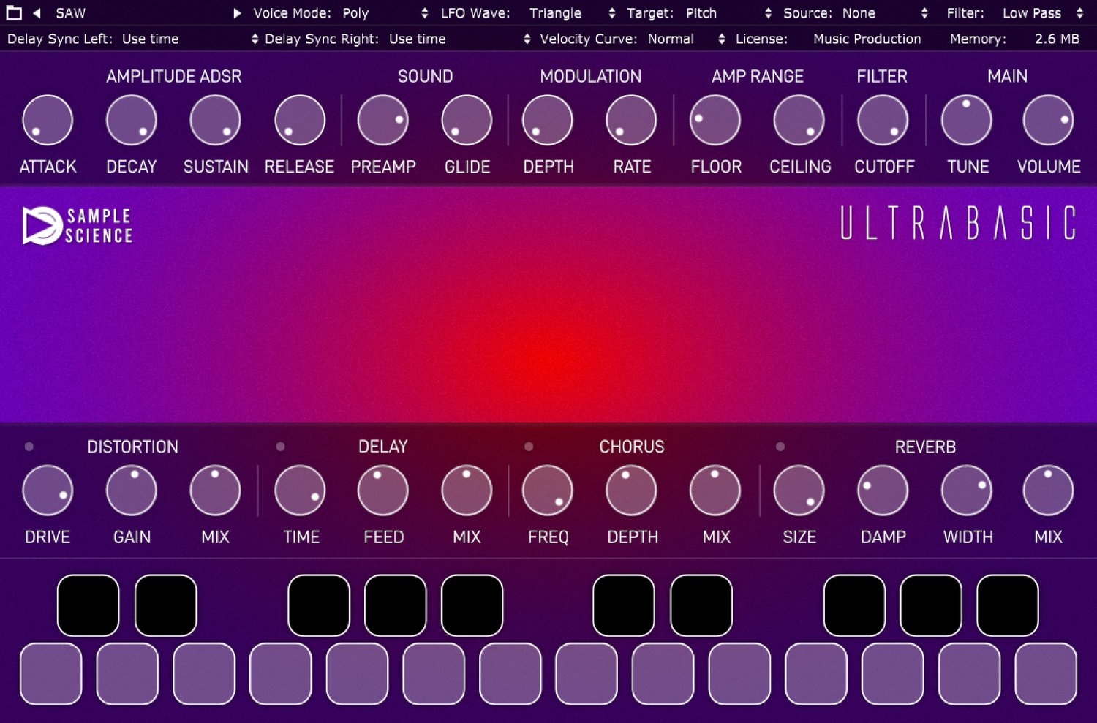Click the Reverb DAMP knob
Viewport: 1097px width, 723px height.
(x=883, y=491)
